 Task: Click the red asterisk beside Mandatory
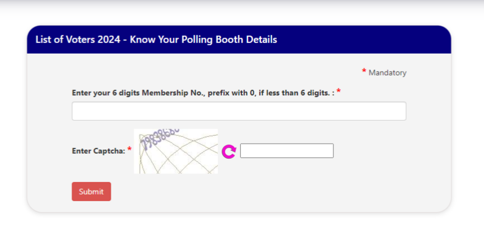tap(364, 71)
